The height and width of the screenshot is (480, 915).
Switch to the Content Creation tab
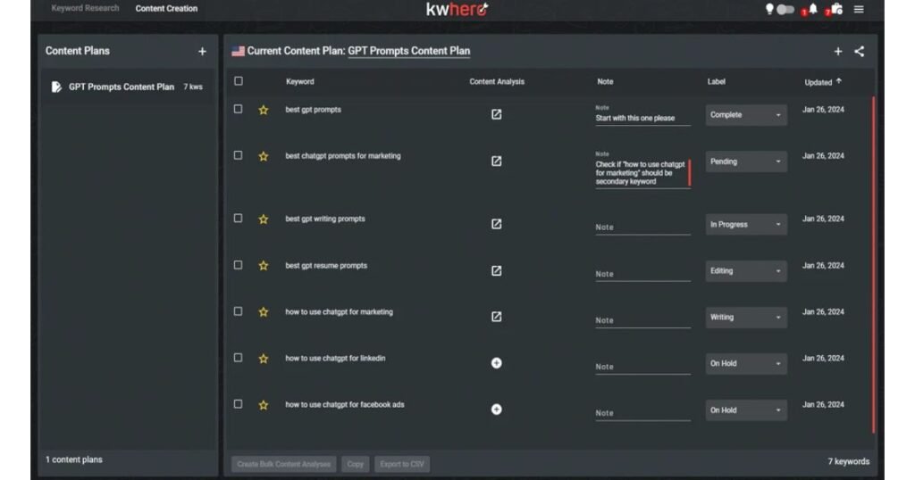pyautogui.click(x=166, y=8)
